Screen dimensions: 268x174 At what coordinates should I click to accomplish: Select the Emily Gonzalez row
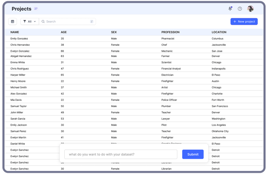coord(19,38)
